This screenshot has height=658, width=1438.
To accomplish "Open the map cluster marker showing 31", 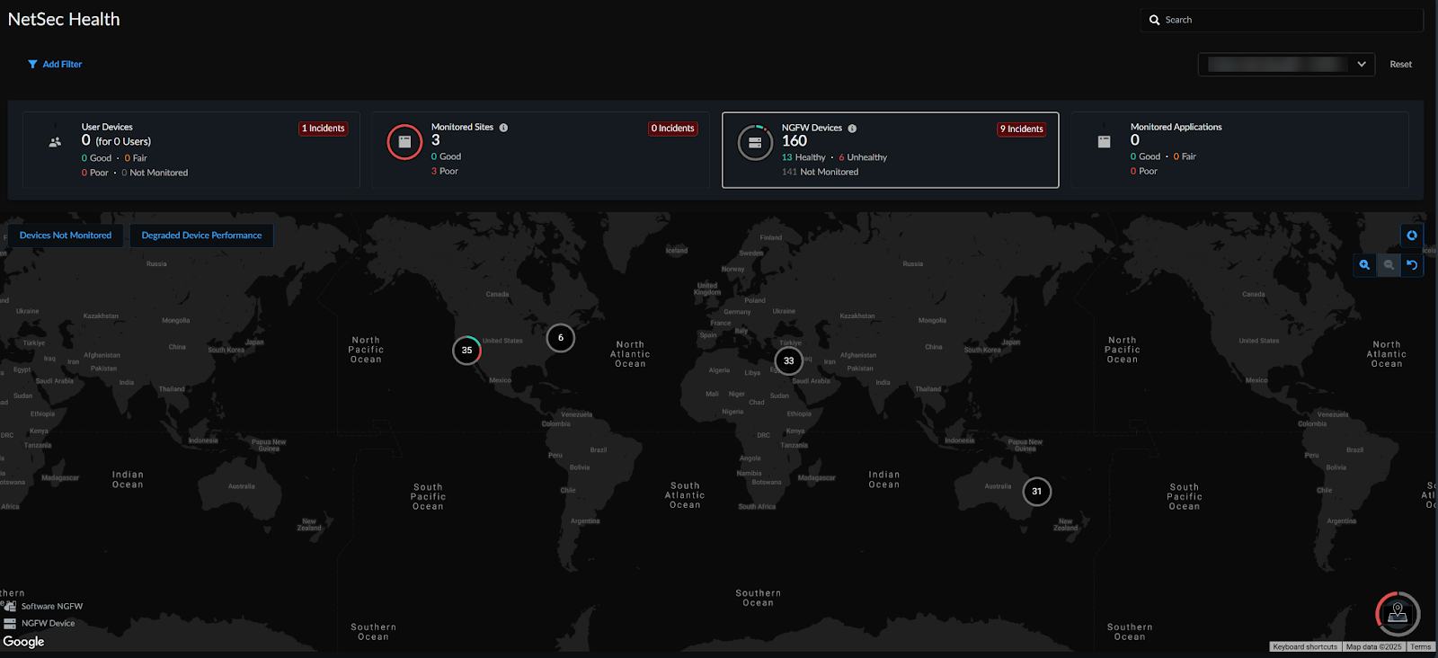I will click(1037, 492).
